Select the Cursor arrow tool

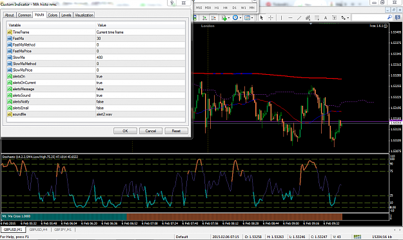262,18
